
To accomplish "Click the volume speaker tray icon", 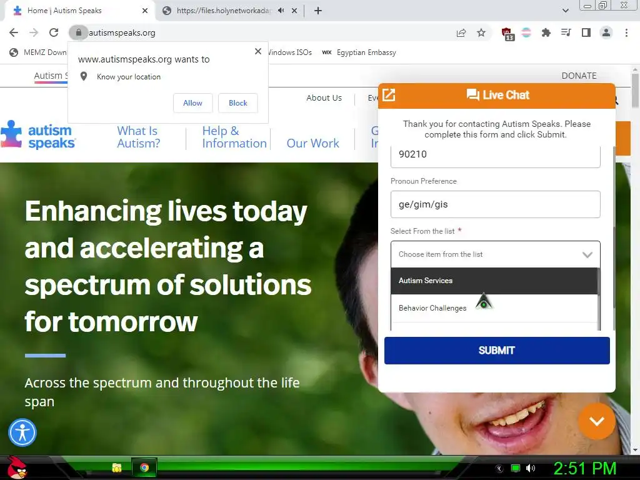I will [x=530, y=468].
